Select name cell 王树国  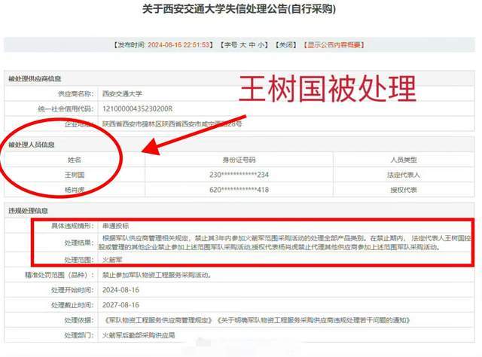[x=75, y=175]
